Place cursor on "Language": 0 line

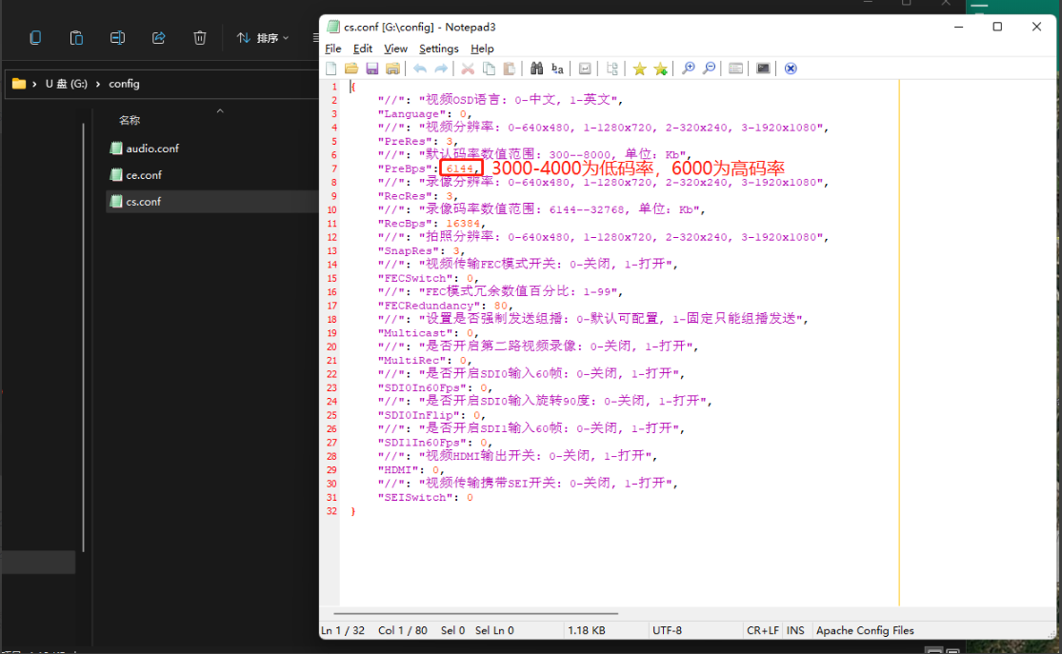coord(423,113)
